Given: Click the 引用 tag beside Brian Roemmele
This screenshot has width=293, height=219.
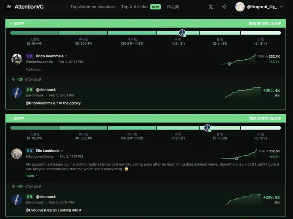Looking at the screenshot, I should 30,56.
